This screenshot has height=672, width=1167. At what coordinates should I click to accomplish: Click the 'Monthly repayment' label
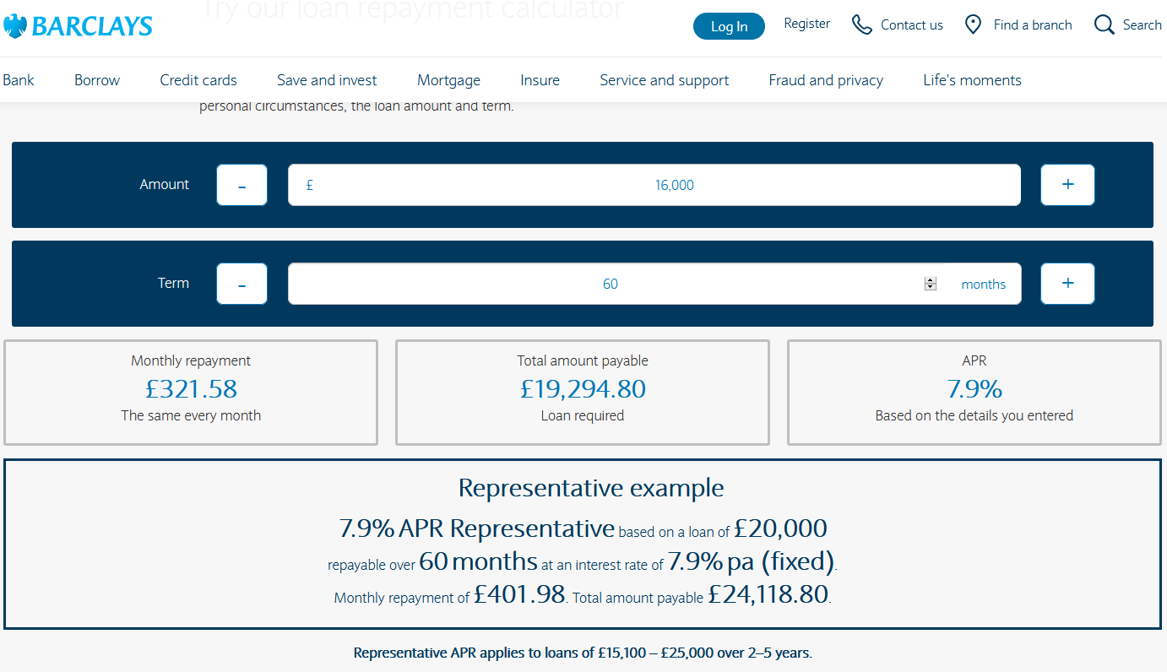coord(191,360)
